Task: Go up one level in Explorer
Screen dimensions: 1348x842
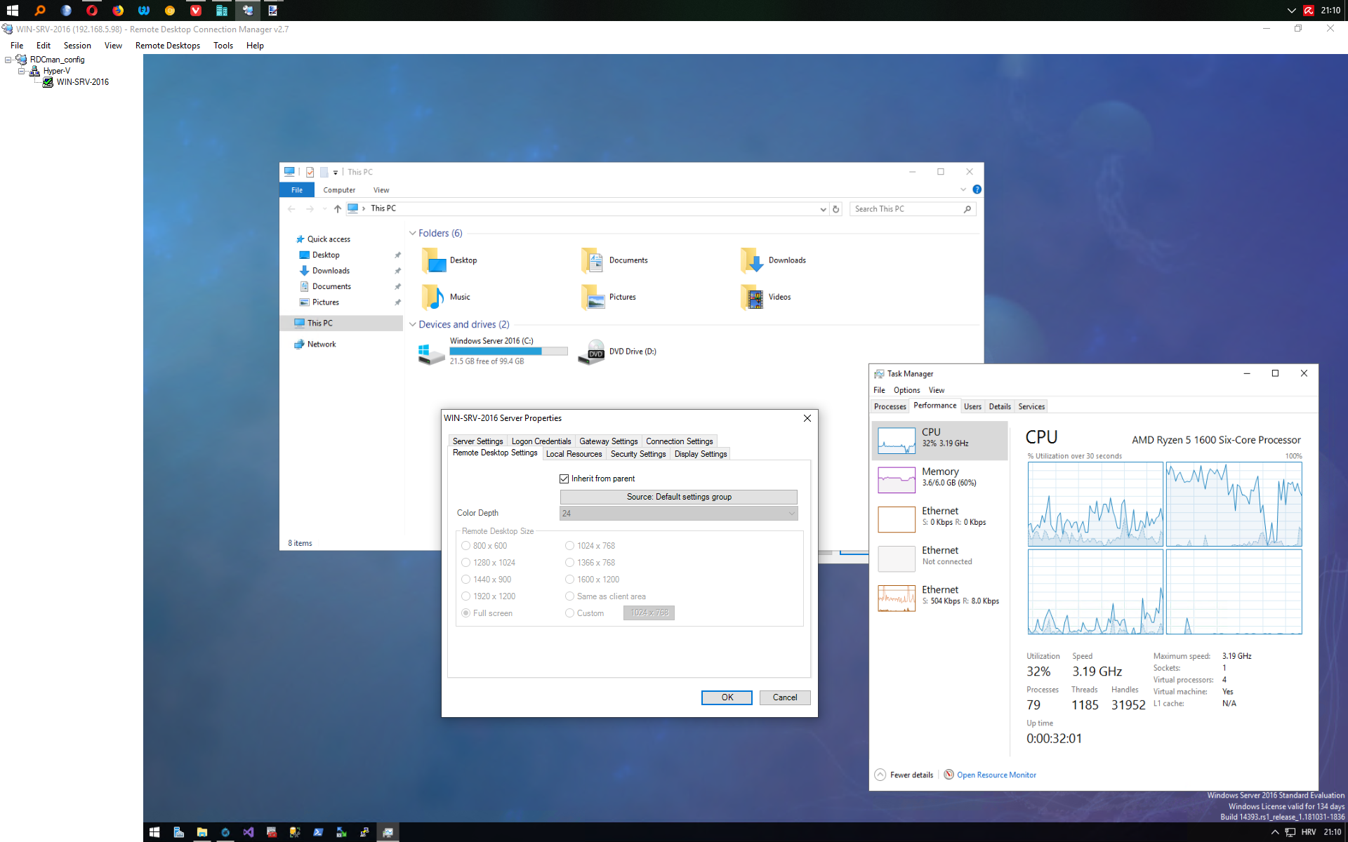Action: (x=338, y=209)
